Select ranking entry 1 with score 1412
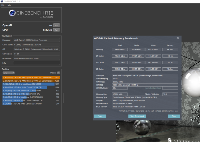The width and height of the screenshot is (200, 142). point(31,78)
